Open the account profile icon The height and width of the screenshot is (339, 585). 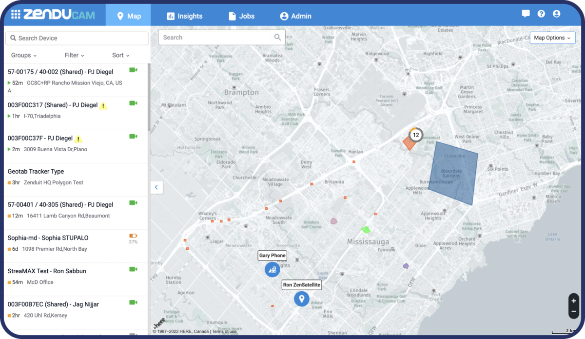click(556, 14)
